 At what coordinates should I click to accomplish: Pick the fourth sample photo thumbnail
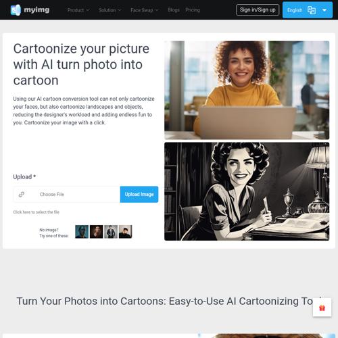tap(125, 232)
